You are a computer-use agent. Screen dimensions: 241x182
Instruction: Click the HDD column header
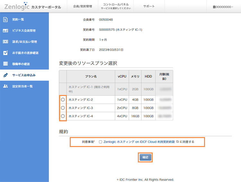click(148, 76)
